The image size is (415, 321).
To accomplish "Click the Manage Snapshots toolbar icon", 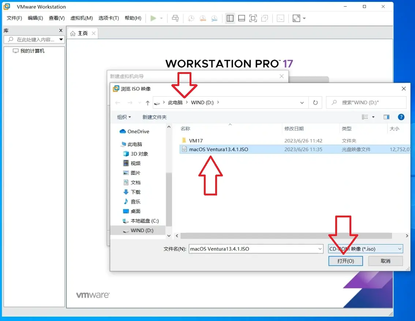I will click(x=214, y=18).
